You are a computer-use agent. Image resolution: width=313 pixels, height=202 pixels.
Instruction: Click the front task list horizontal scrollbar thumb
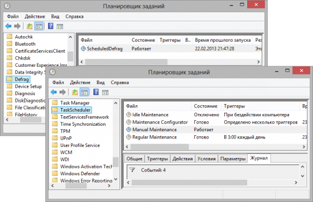point(160,147)
